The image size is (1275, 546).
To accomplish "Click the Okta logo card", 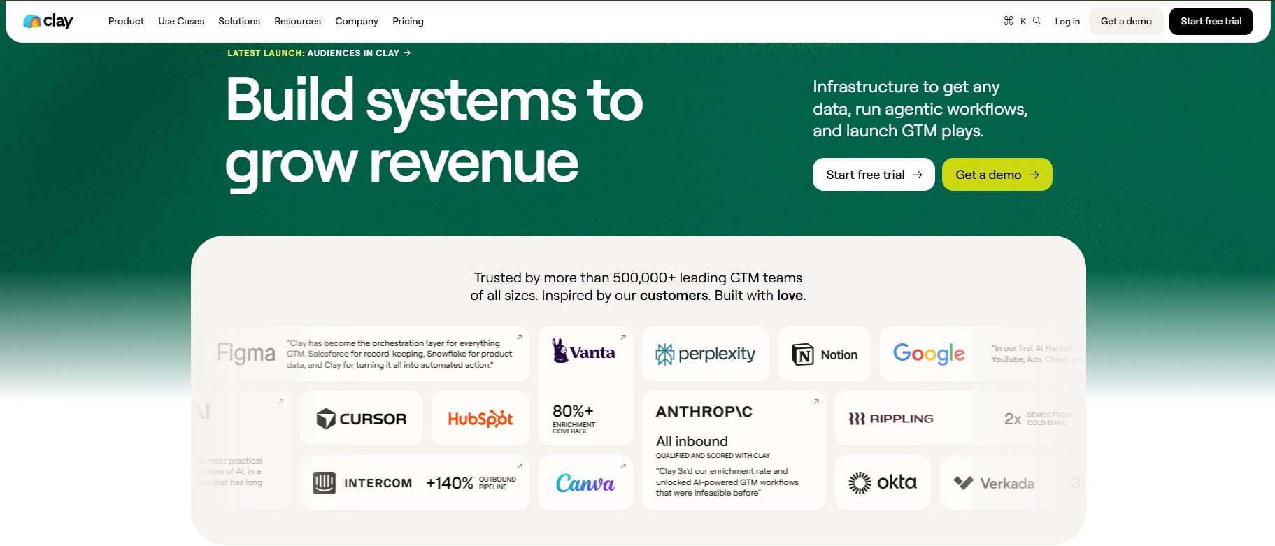I will pyautogui.click(x=883, y=482).
